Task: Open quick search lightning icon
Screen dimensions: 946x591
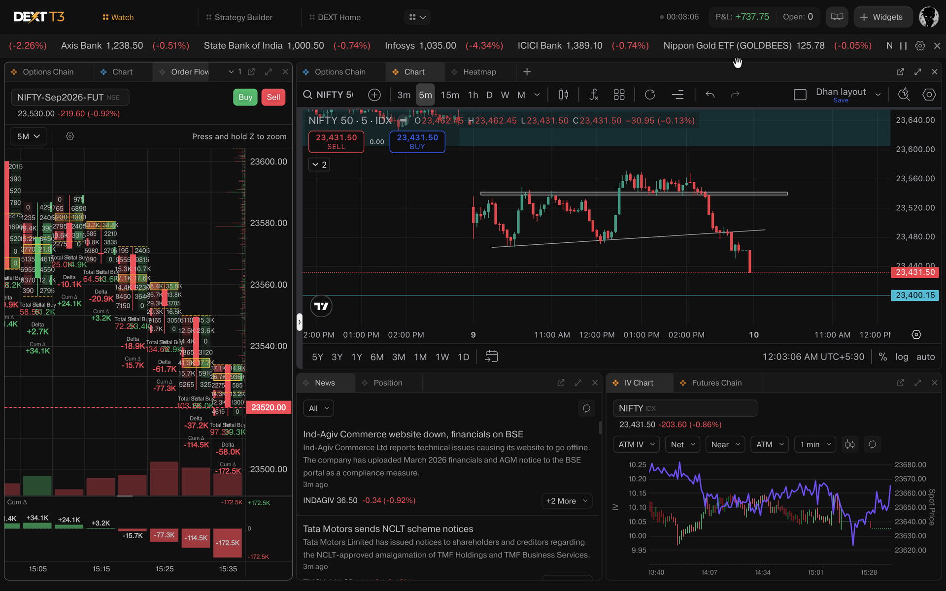Action: (x=904, y=95)
